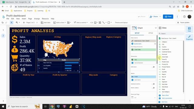
Task: Open the Rows per Page dropdown
Action: pos(143,97)
